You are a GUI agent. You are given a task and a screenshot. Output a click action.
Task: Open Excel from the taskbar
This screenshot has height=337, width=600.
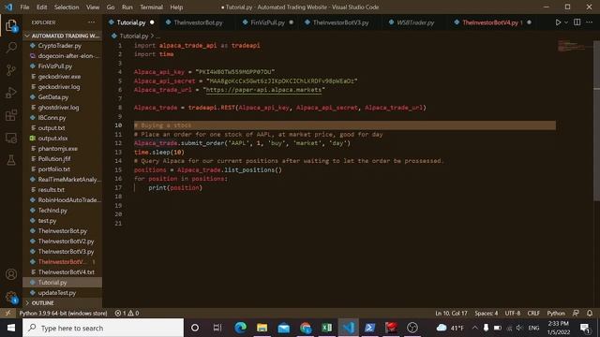[327, 328]
